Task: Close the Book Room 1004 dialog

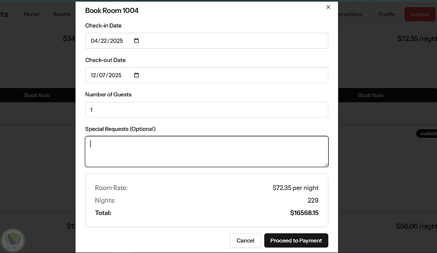Action: [328, 7]
